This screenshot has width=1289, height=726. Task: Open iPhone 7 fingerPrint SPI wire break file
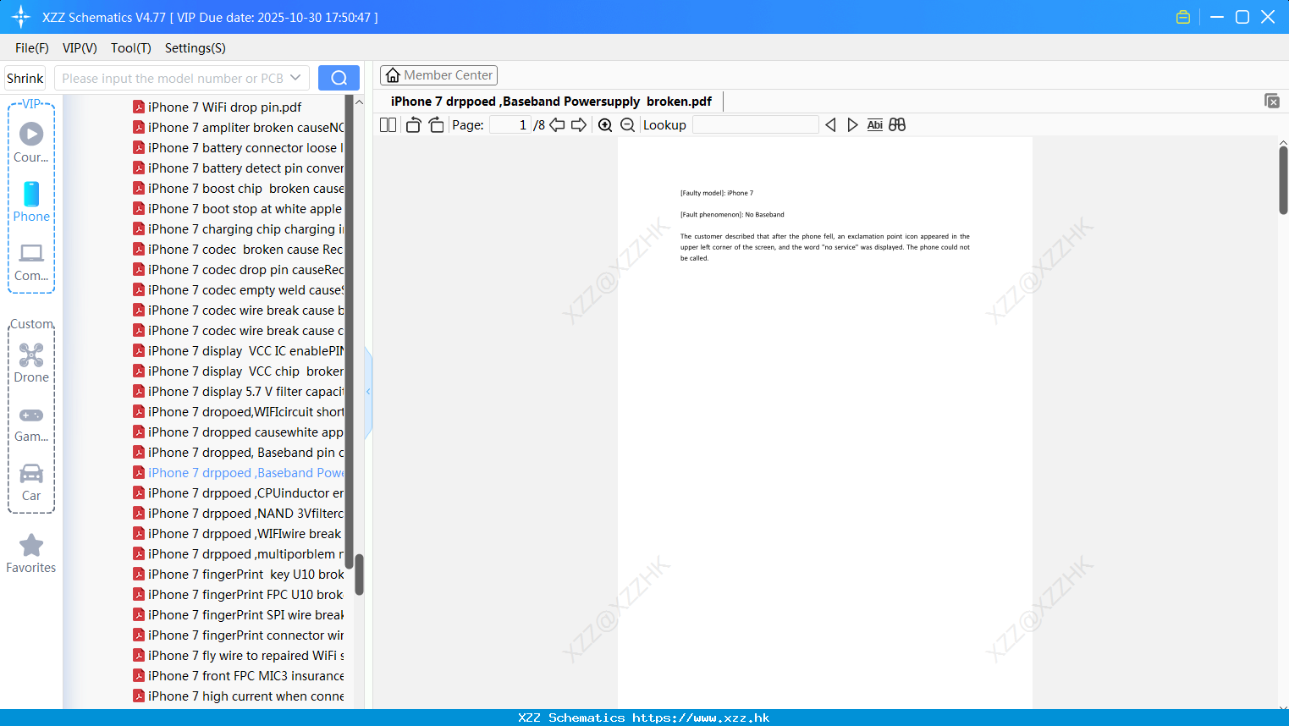239,614
